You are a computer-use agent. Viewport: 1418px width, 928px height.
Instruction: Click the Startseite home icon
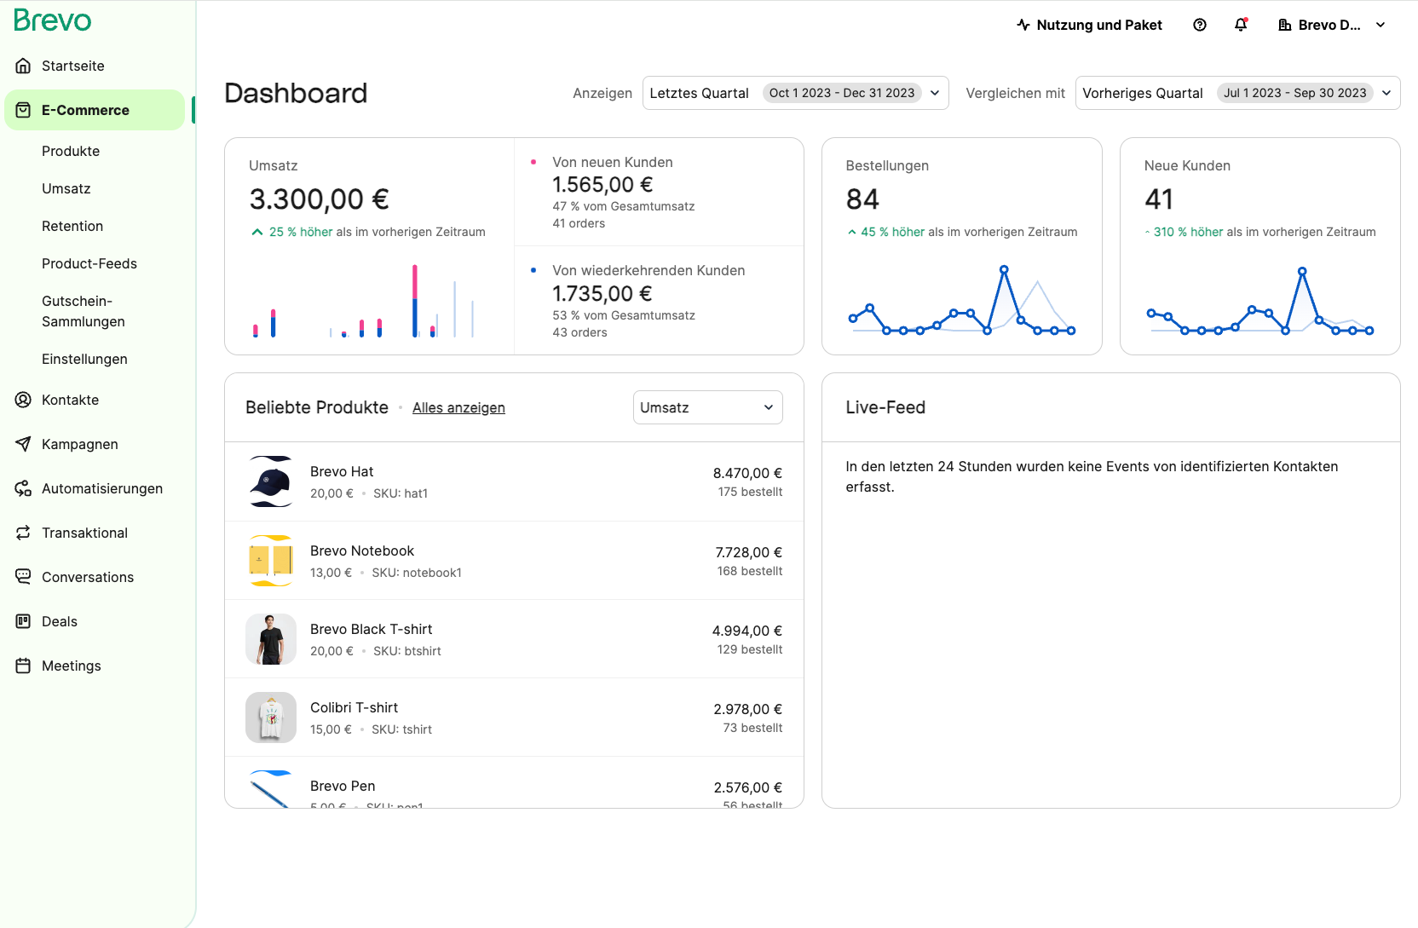pos(23,66)
